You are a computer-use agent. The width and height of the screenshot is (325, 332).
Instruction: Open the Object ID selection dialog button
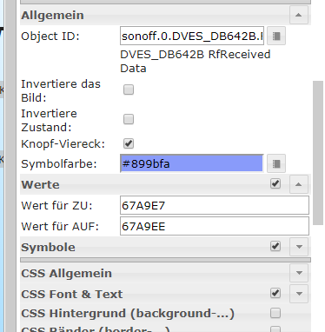pyautogui.click(x=276, y=36)
